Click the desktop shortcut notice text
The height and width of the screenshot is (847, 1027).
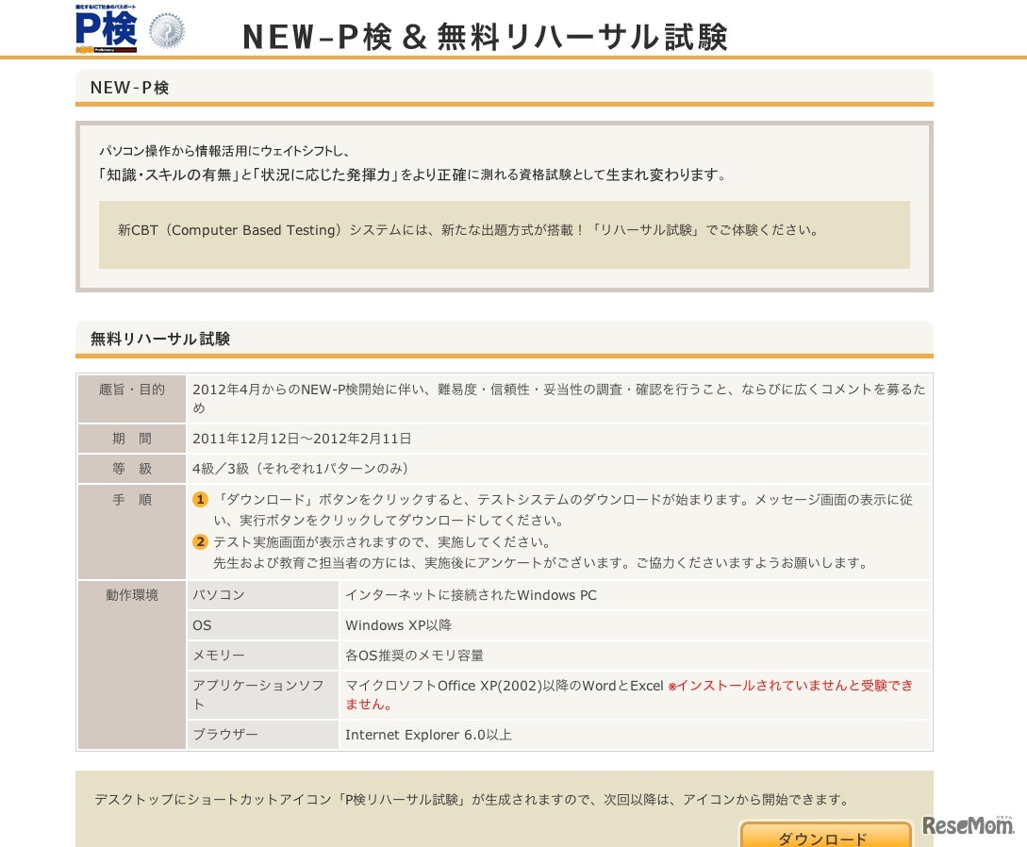[x=472, y=799]
